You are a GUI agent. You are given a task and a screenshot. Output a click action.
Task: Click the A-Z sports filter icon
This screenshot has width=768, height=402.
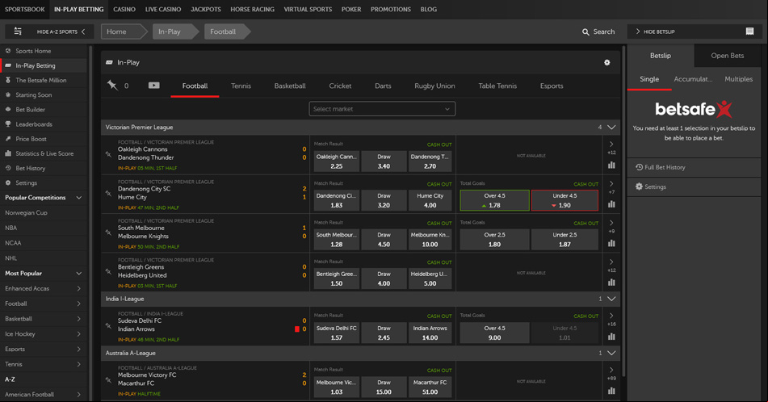click(x=18, y=31)
